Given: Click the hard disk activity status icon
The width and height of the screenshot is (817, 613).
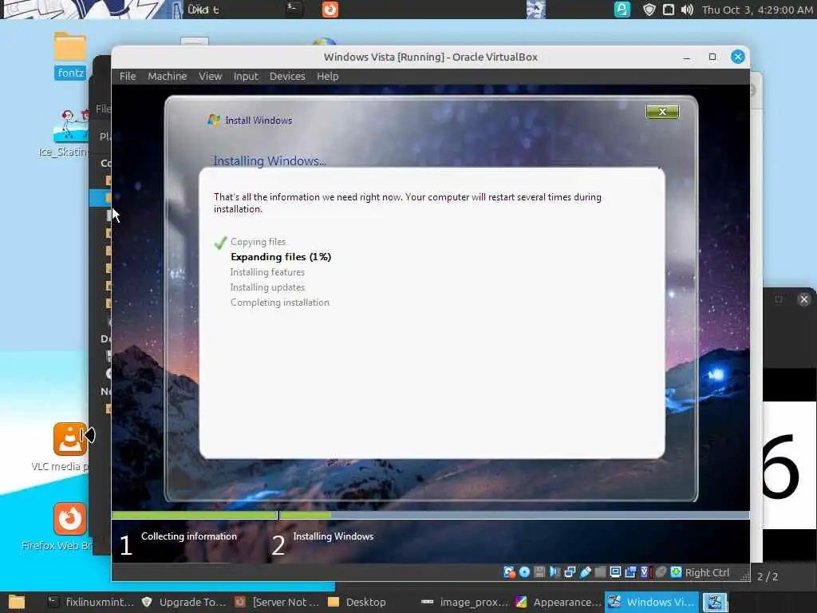Looking at the screenshot, I should [x=510, y=572].
